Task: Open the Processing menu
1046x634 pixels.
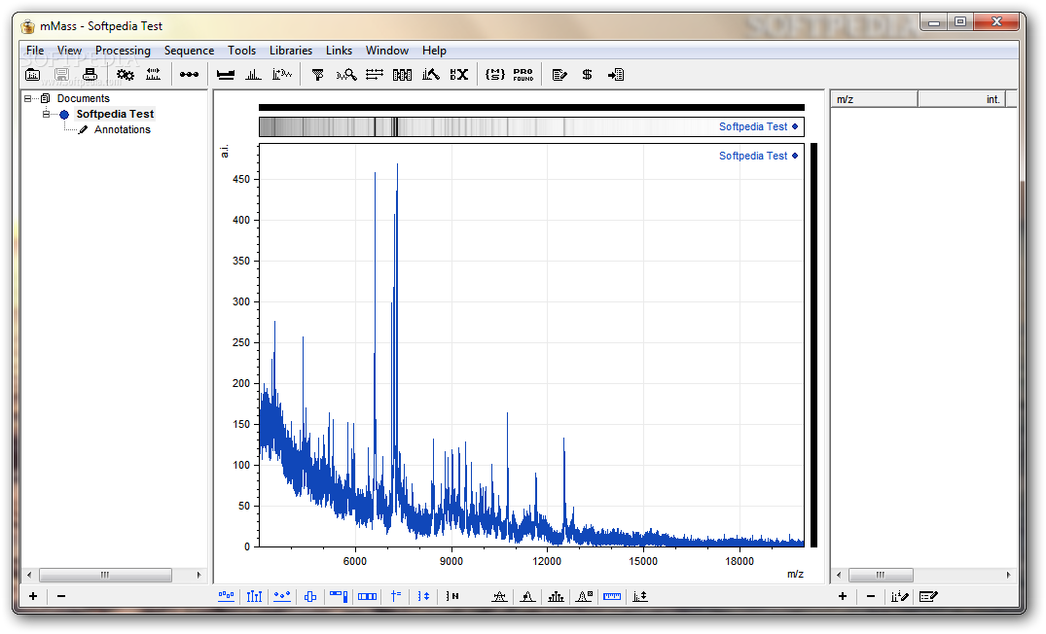Action: point(123,51)
